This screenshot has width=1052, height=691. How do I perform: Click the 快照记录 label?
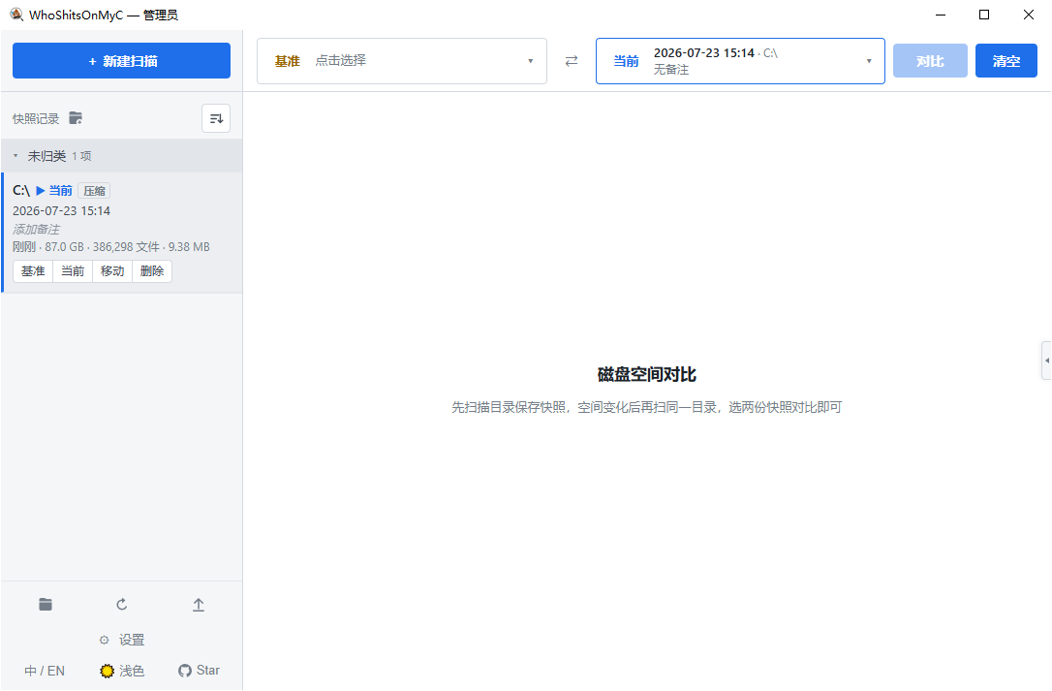tap(36, 119)
